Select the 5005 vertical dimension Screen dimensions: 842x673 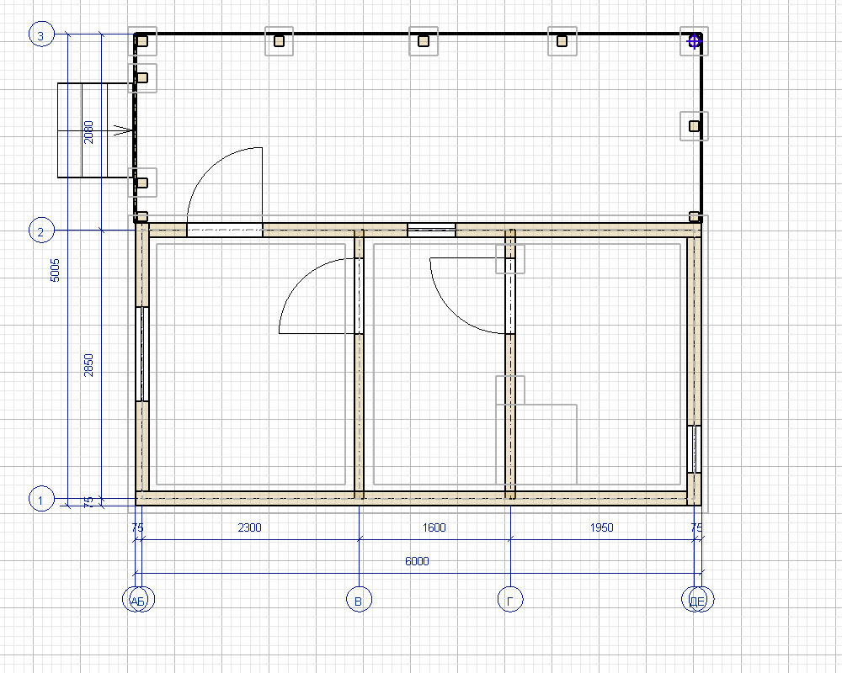click(56, 269)
